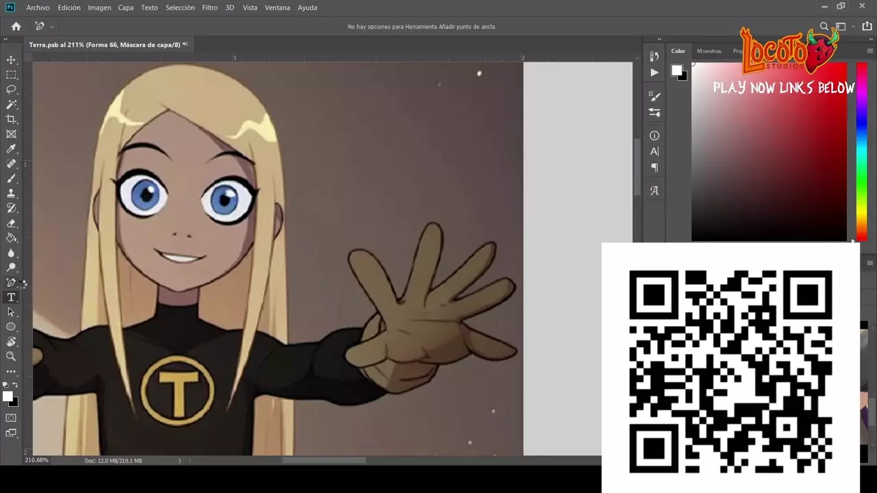Toggle Quick Mask mode

point(11,418)
